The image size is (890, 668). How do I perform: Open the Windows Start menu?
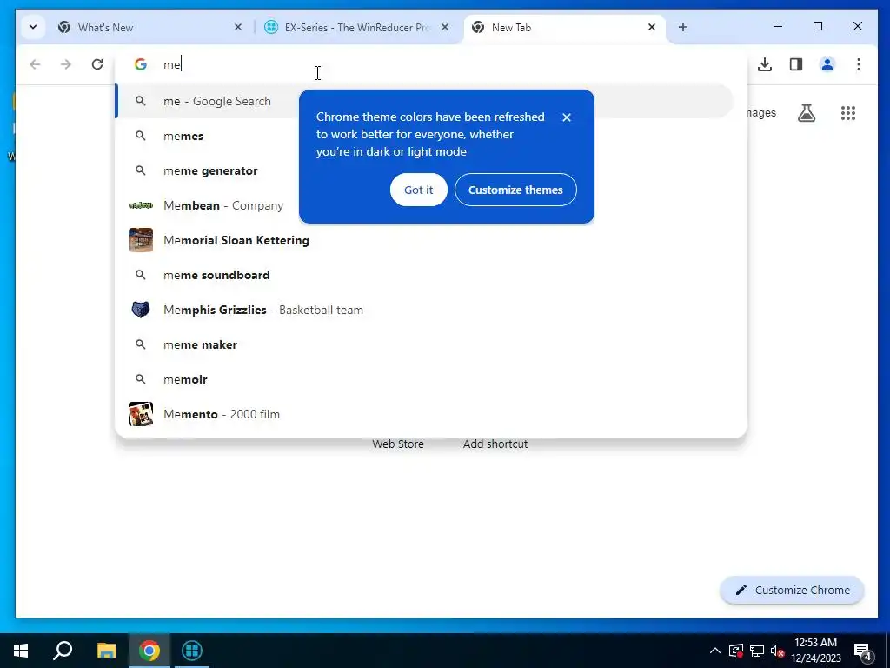click(21, 651)
